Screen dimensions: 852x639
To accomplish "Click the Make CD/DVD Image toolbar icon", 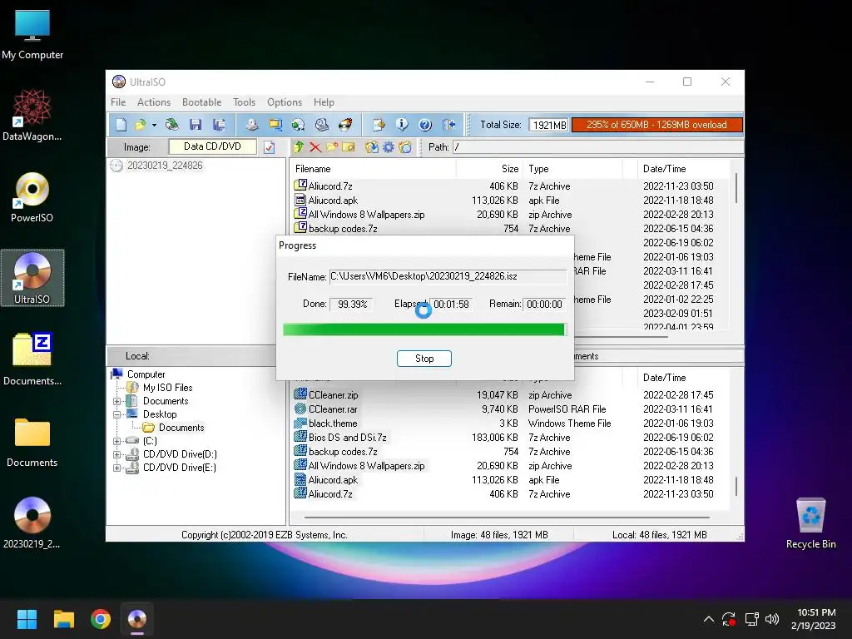I will (251, 125).
